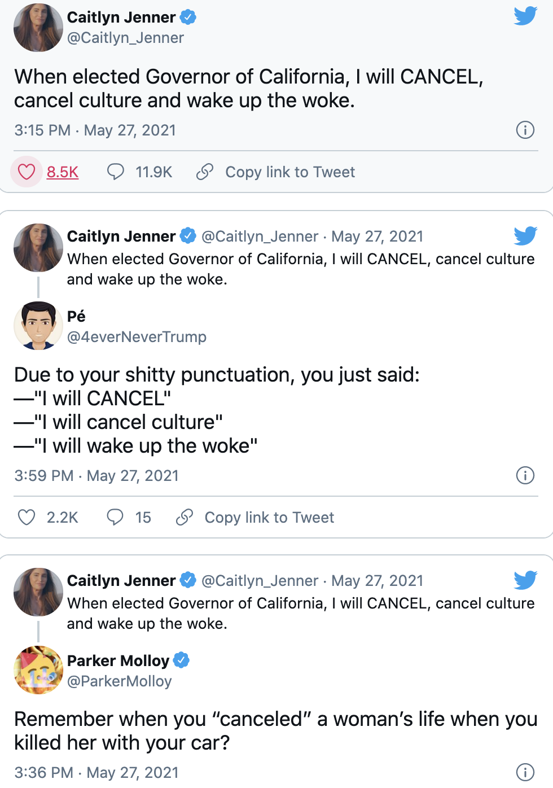Like Pé's reply with the 2.2K heart
Image resolution: width=553 pixels, height=788 pixels.
coord(27,517)
